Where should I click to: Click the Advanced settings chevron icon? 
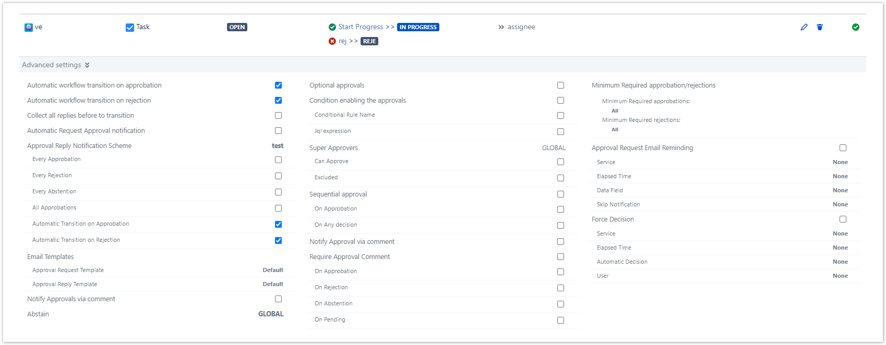(87, 65)
